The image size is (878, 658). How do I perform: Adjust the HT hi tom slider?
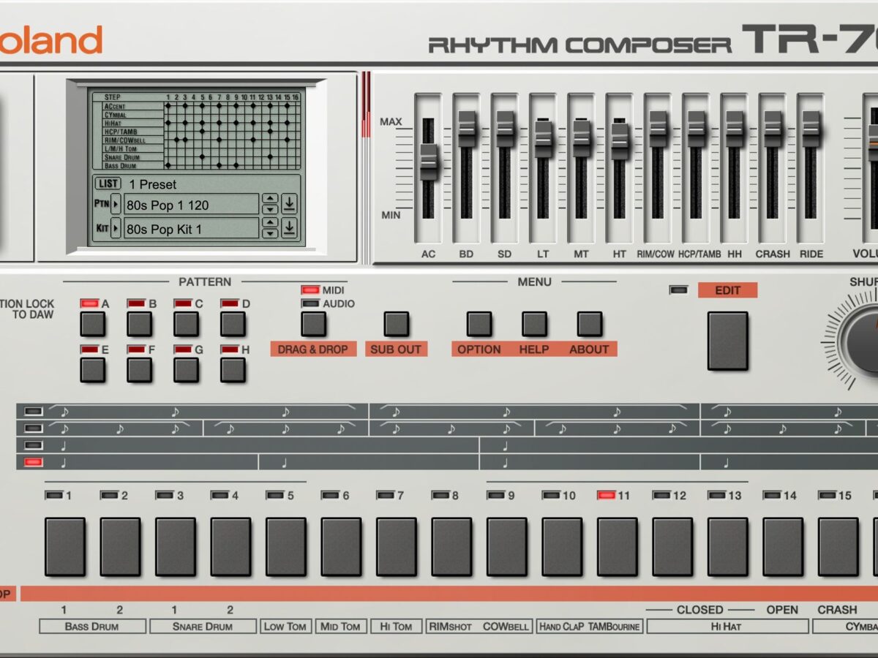point(620,141)
